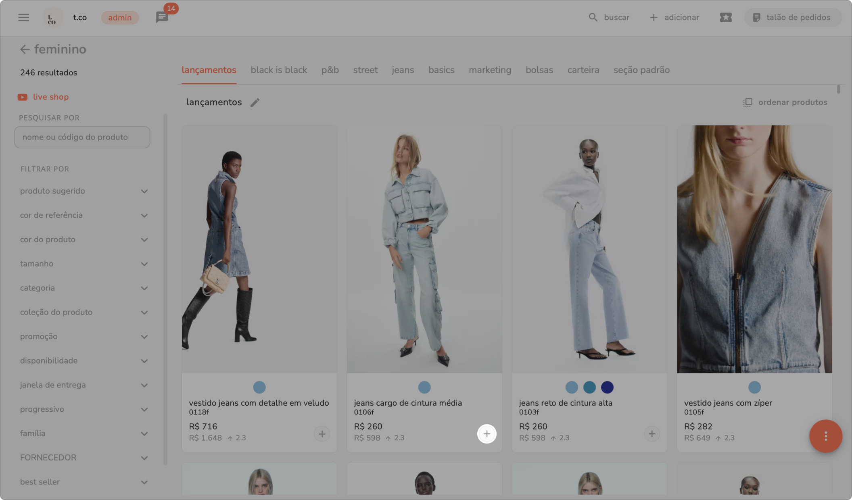Open the hamburger menu

pyautogui.click(x=24, y=17)
